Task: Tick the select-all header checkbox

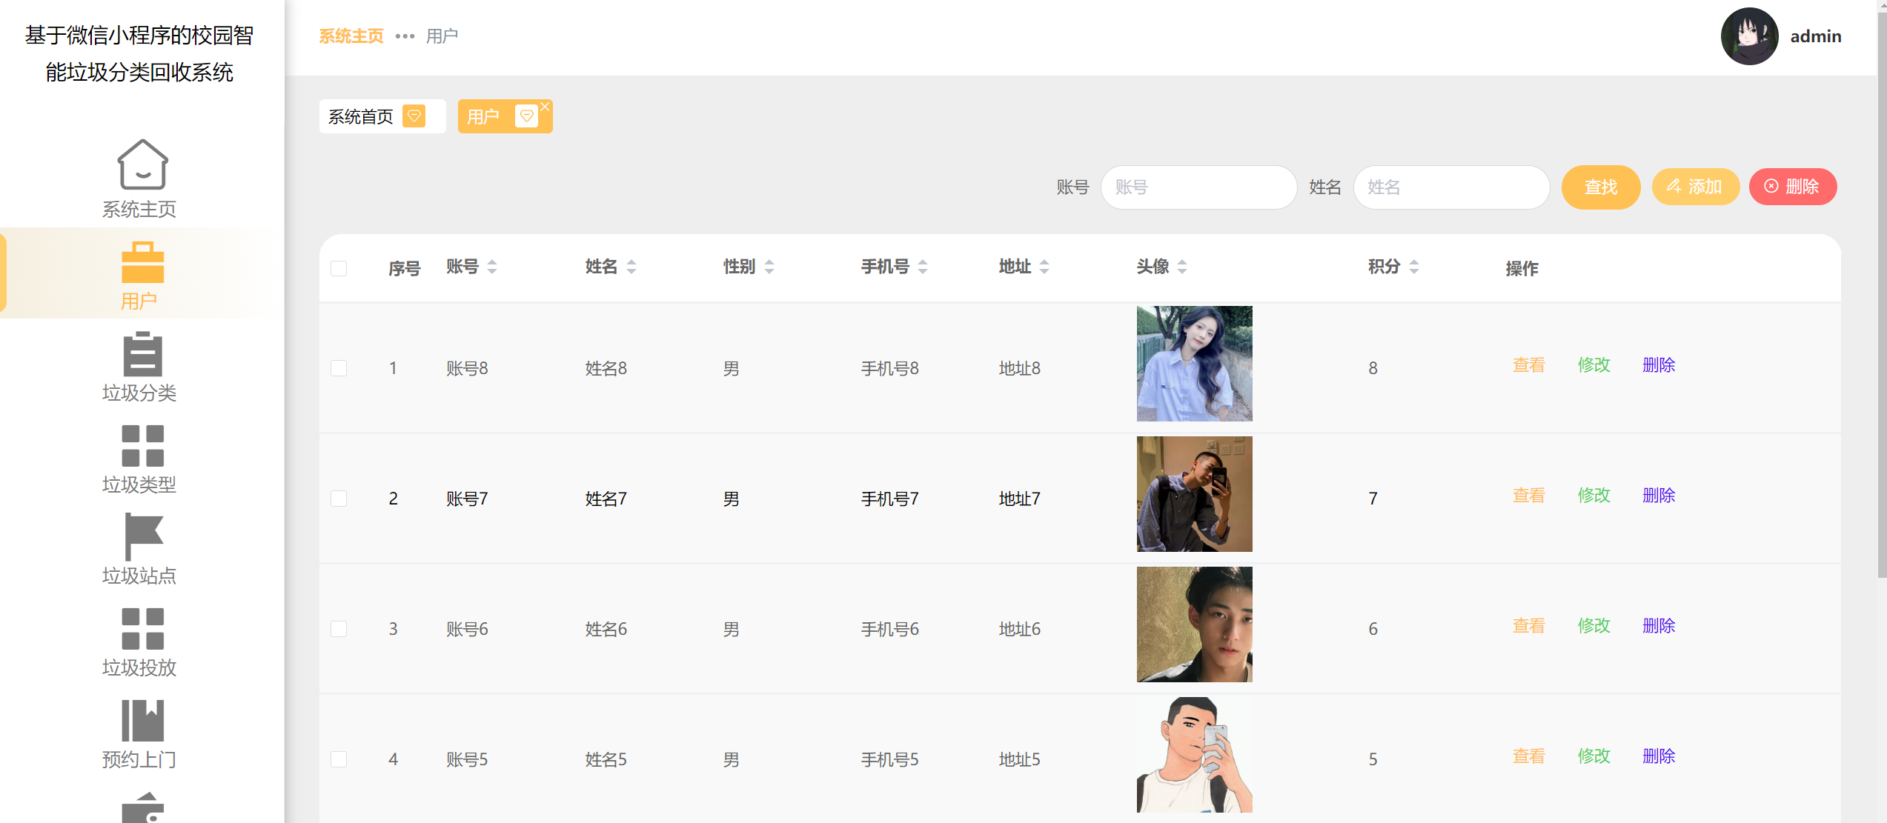Action: pos(339,268)
